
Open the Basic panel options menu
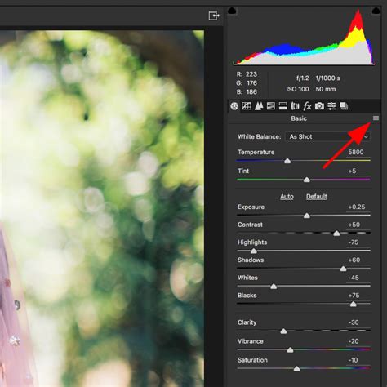376,118
